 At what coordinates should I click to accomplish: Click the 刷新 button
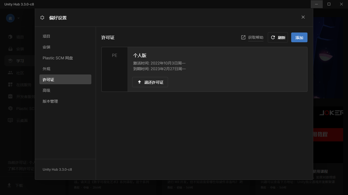coord(278,37)
